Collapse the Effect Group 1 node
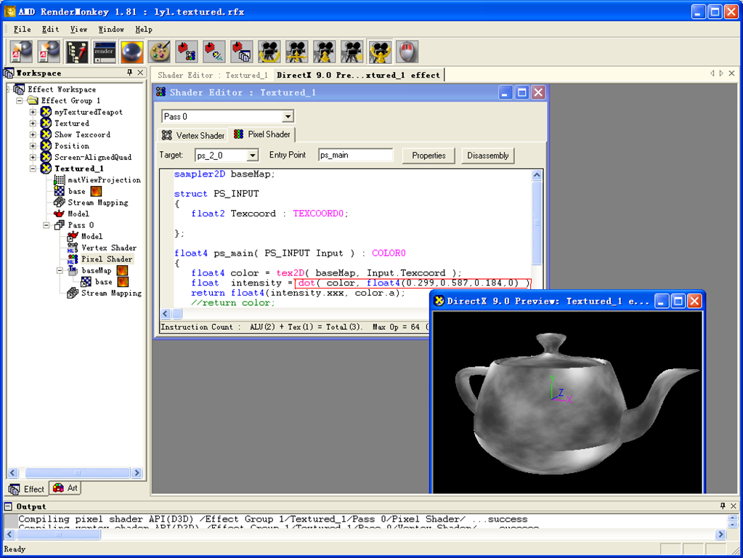 click(20, 100)
